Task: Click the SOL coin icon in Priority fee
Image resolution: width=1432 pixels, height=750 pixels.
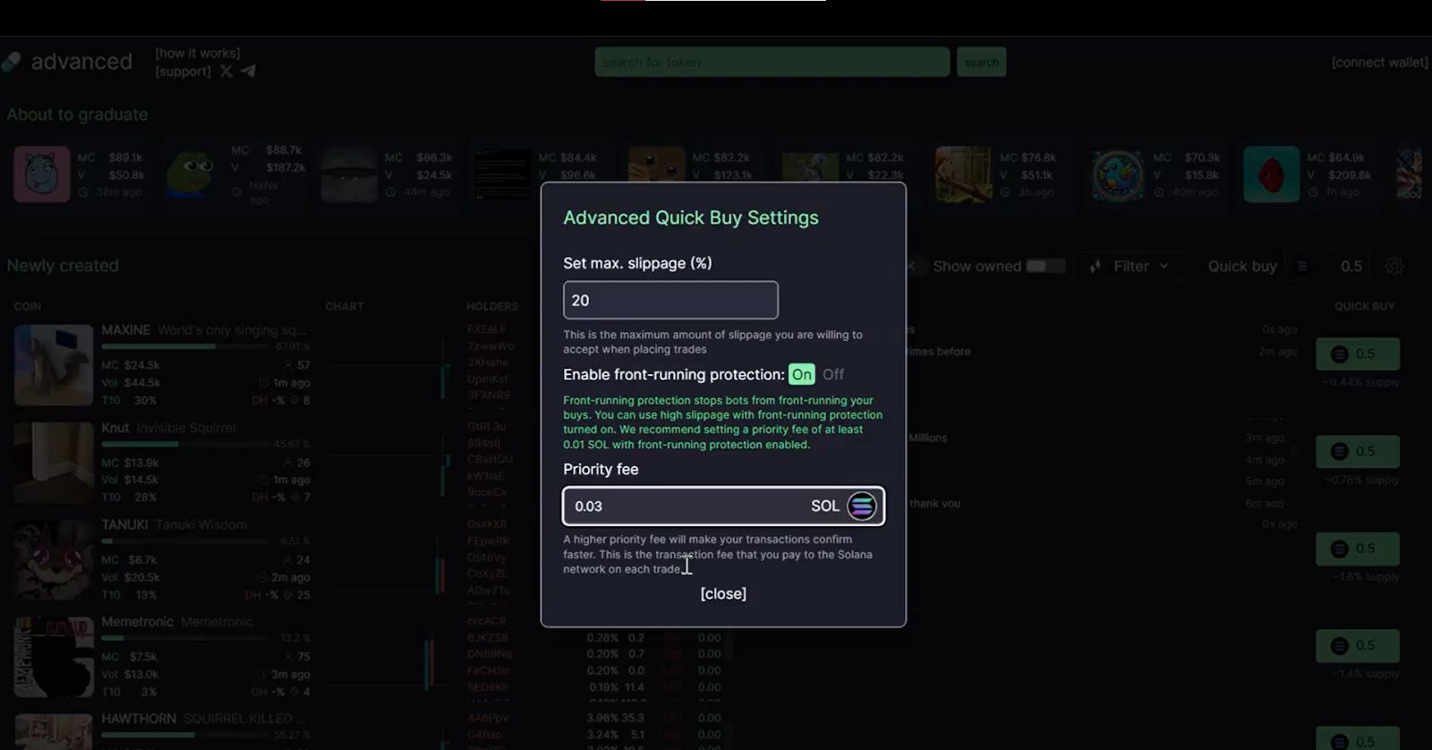Action: (x=862, y=506)
